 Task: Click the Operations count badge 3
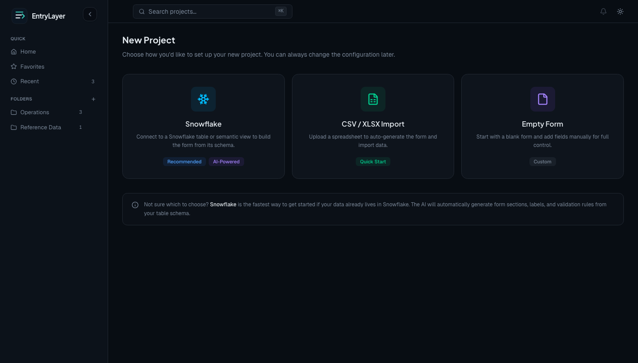point(81,112)
